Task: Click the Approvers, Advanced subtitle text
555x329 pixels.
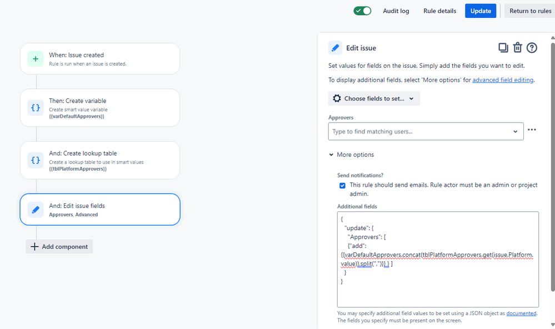Action: [x=73, y=215]
